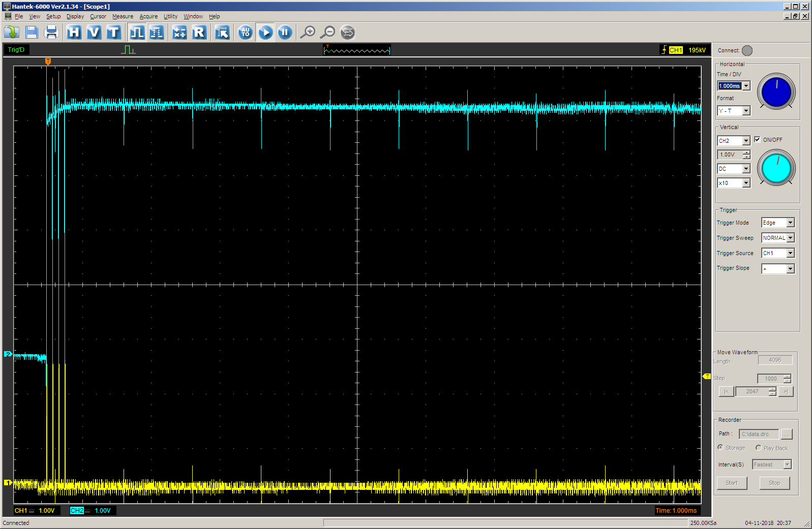Click the Time: 1.000ms readout
Viewport: 812px width, 529px height.
[676, 511]
